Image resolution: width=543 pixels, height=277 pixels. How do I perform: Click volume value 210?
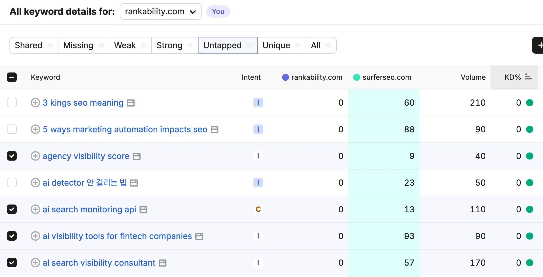pos(478,103)
